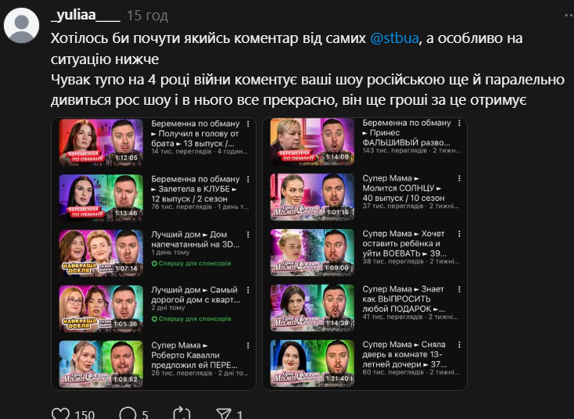The image size is (574, 419).
Task: Open the 'Лучший дом ► Дом напечатанный на 3D' video title
Action: click(x=196, y=239)
